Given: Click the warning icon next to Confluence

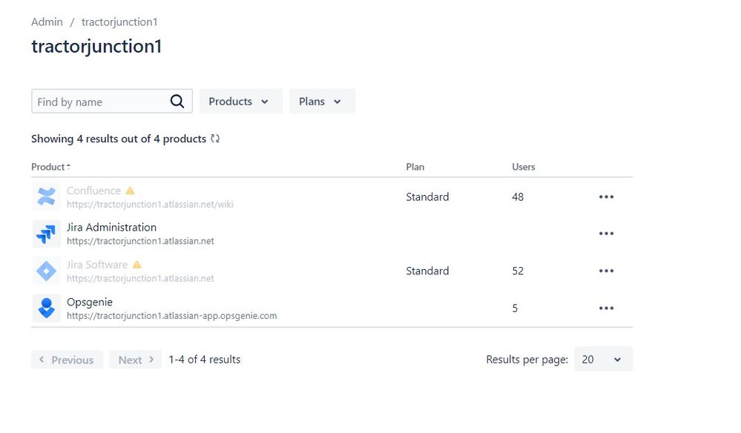Looking at the screenshot, I should 130,191.
